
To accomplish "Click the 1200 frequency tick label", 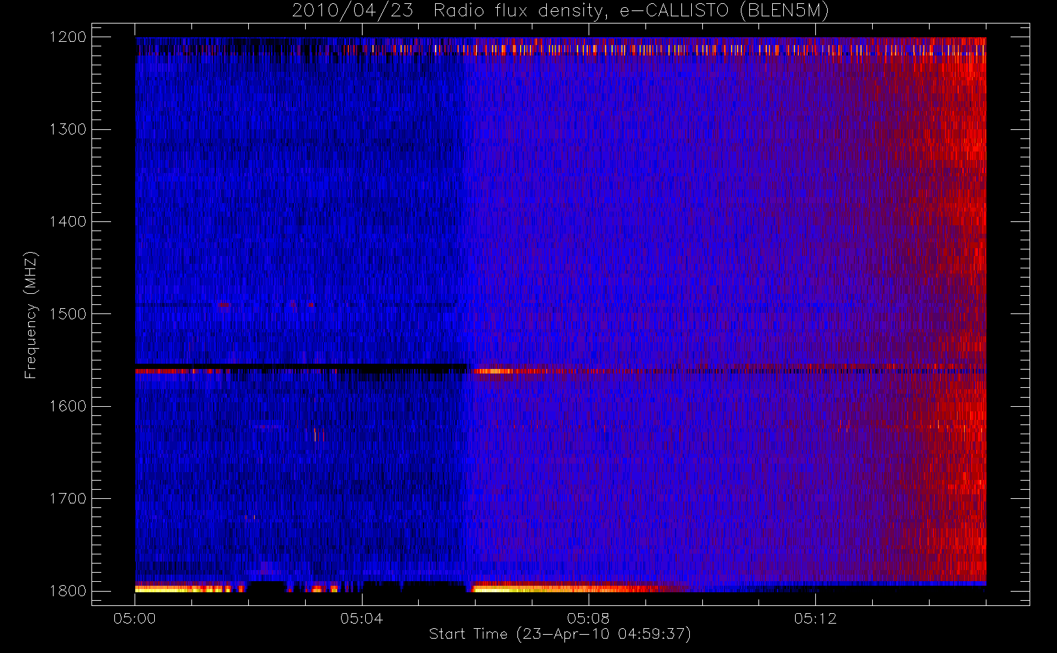I will point(69,37).
